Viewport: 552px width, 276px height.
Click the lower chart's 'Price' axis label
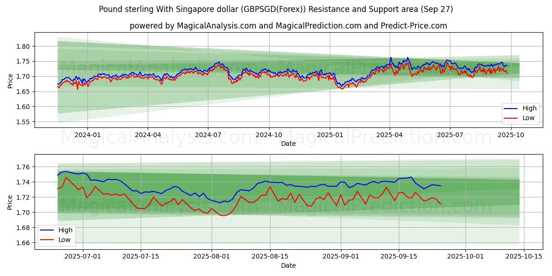10,202
